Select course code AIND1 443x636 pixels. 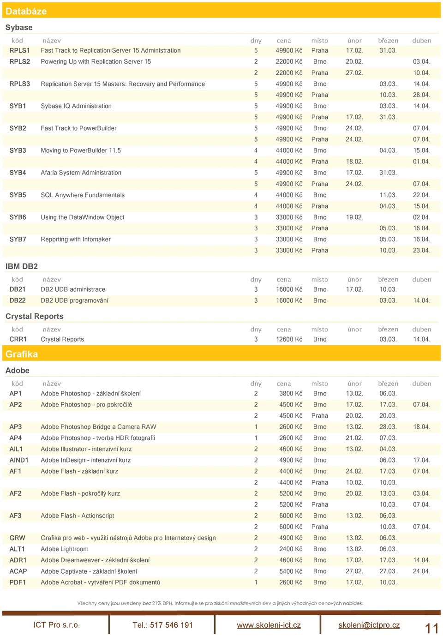(x=19, y=460)
